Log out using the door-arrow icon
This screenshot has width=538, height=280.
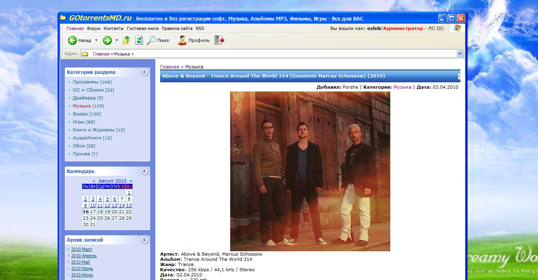click(x=219, y=40)
